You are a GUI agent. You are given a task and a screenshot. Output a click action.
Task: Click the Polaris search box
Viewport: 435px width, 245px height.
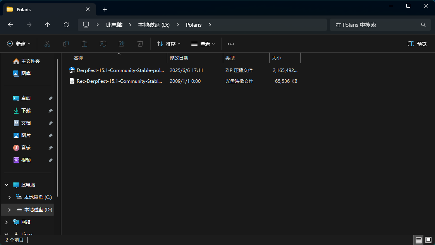click(380, 25)
